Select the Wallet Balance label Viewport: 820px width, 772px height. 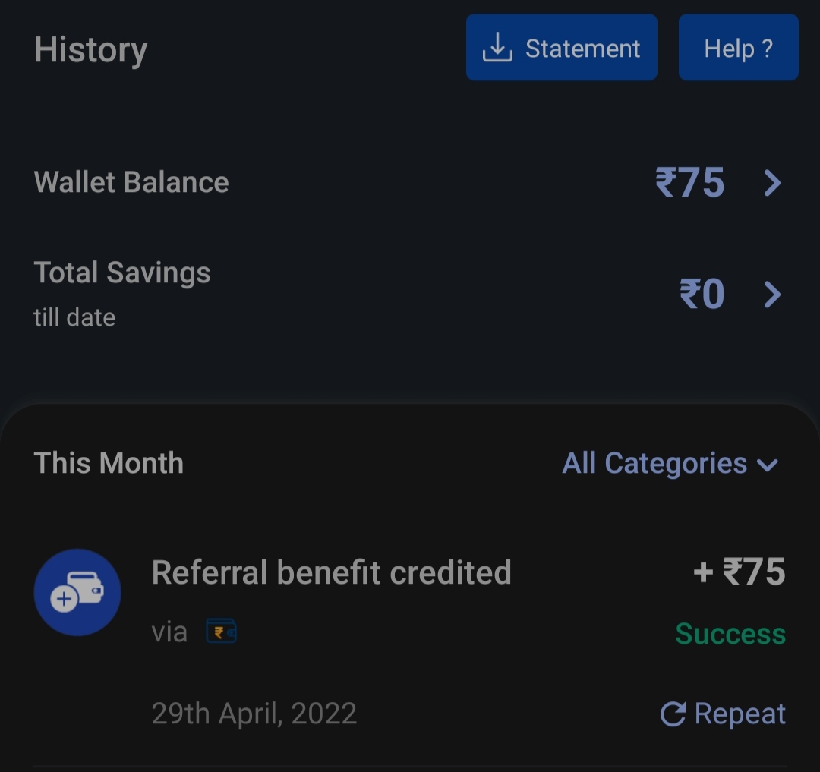131,182
